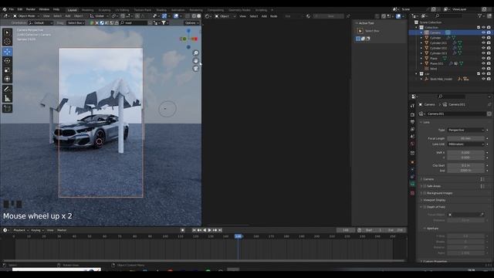Open the Edit menu
The height and width of the screenshot is (278, 494).
[x=20, y=9]
